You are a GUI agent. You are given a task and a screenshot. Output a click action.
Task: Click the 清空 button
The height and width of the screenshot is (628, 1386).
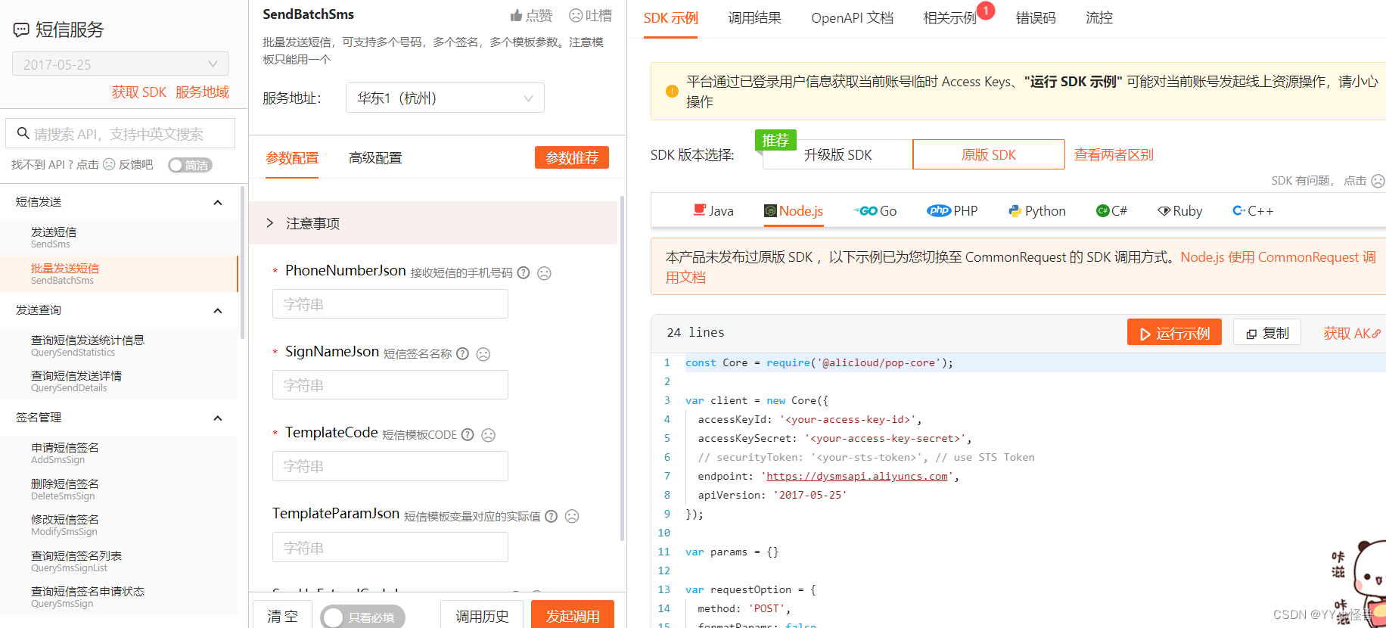(x=282, y=616)
